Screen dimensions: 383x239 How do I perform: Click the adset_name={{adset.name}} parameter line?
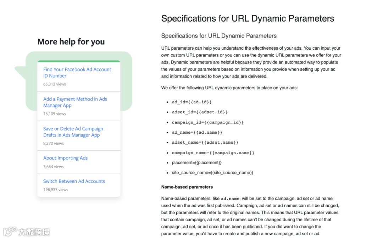point(205,142)
